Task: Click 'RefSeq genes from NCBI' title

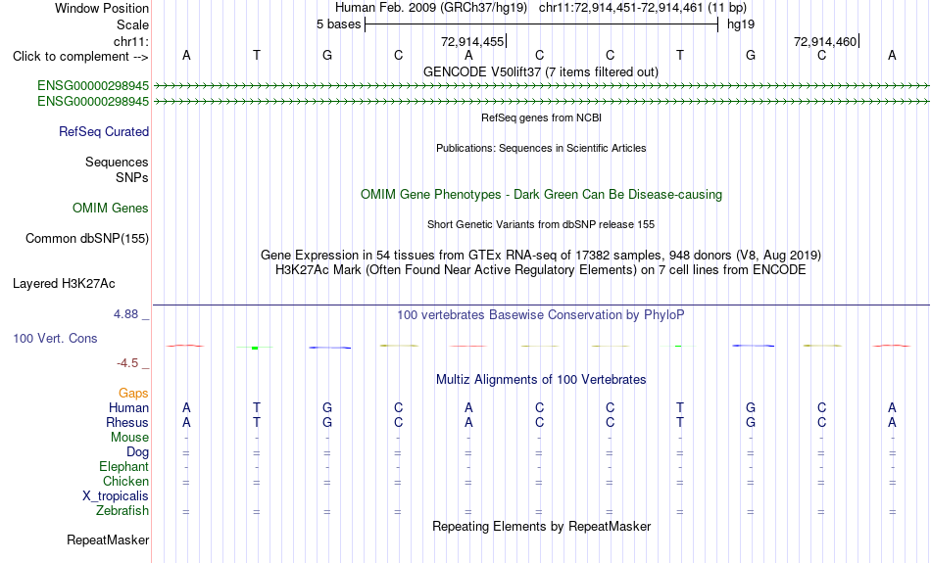Action: tap(541, 117)
